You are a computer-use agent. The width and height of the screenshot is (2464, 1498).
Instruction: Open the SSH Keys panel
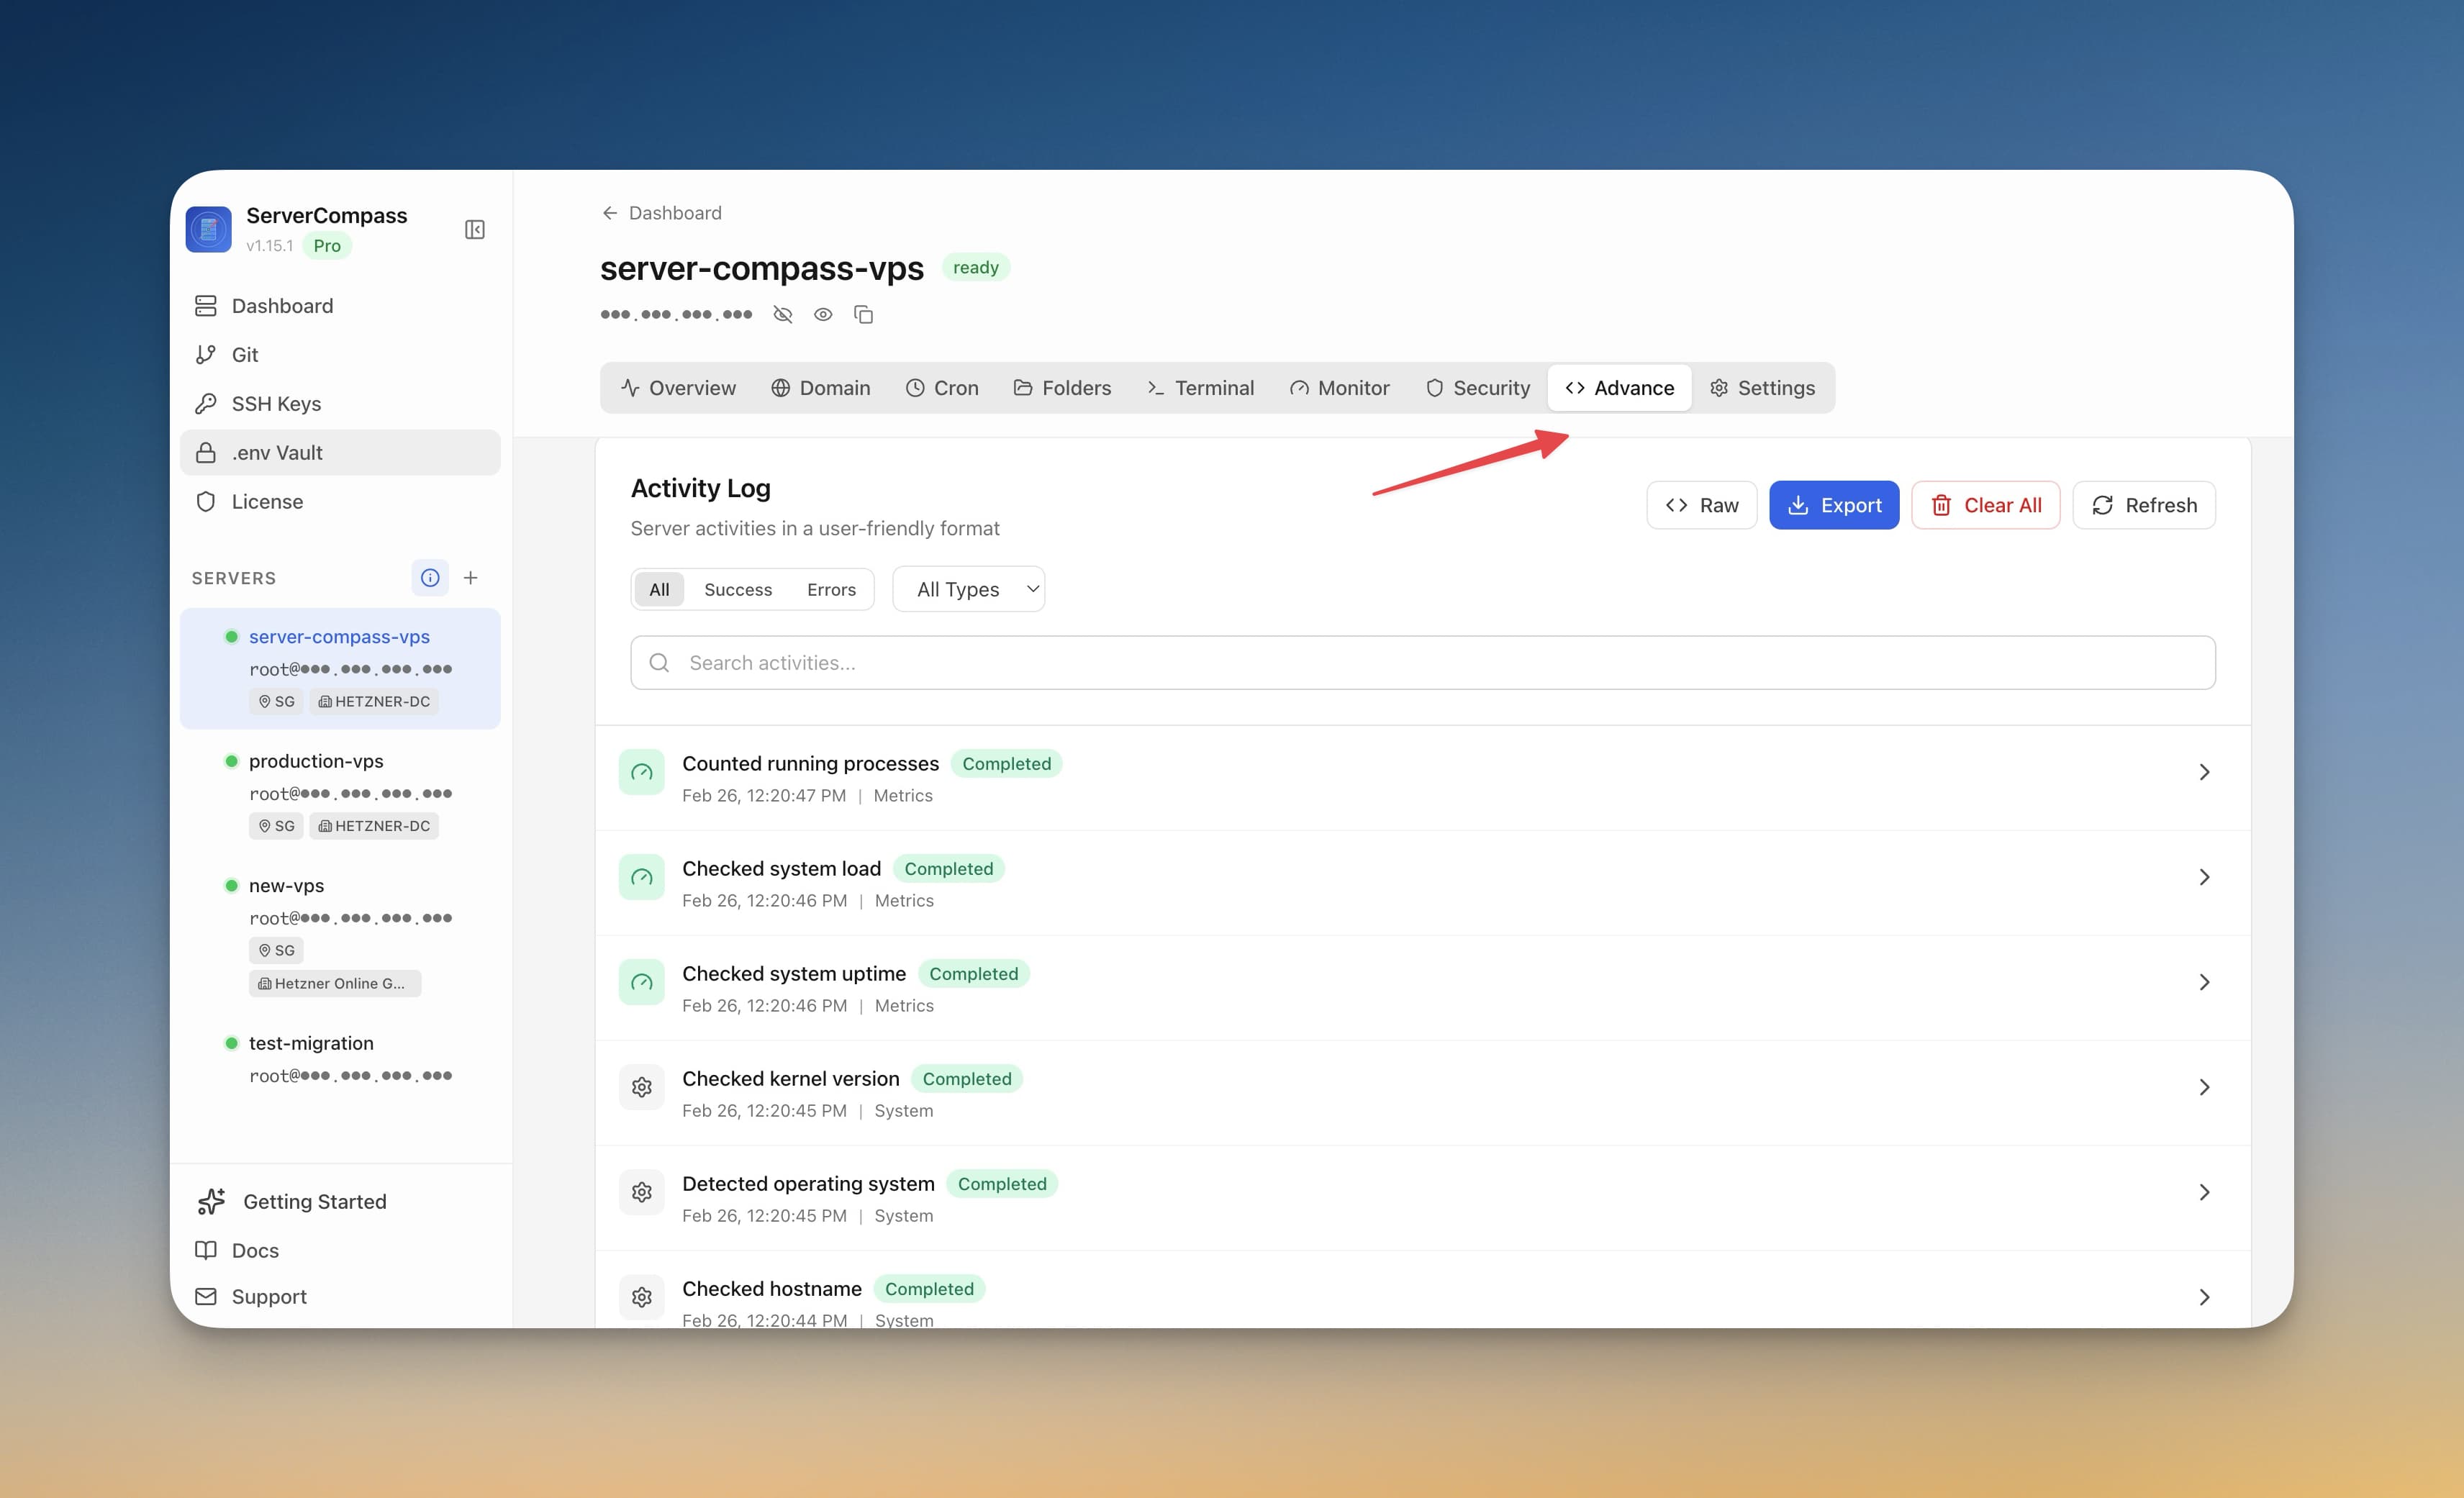click(x=277, y=403)
